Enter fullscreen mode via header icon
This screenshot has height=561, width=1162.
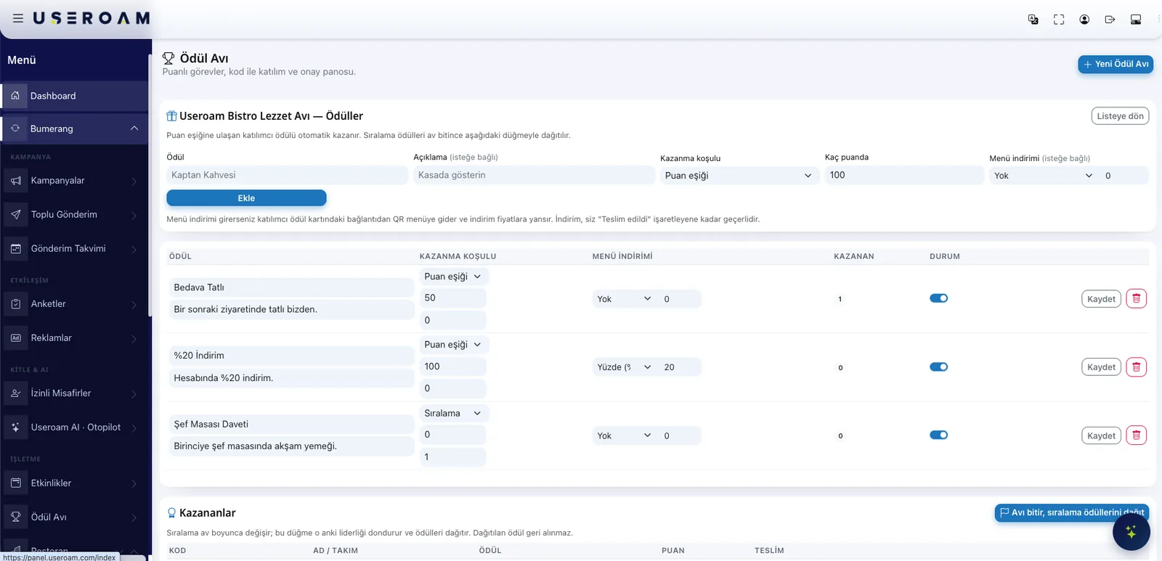point(1059,20)
